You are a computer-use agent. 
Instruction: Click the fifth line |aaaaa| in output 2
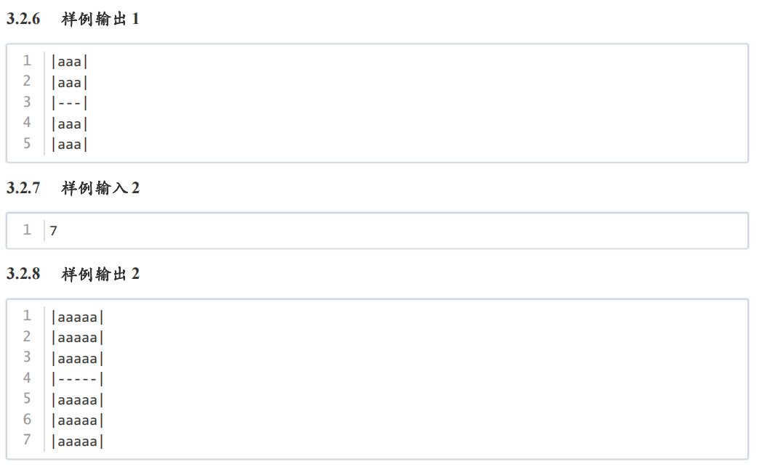click(x=78, y=399)
